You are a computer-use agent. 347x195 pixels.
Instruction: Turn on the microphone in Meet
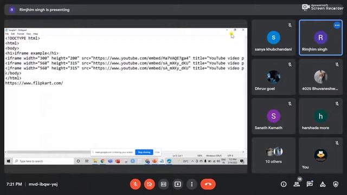pos(135,184)
